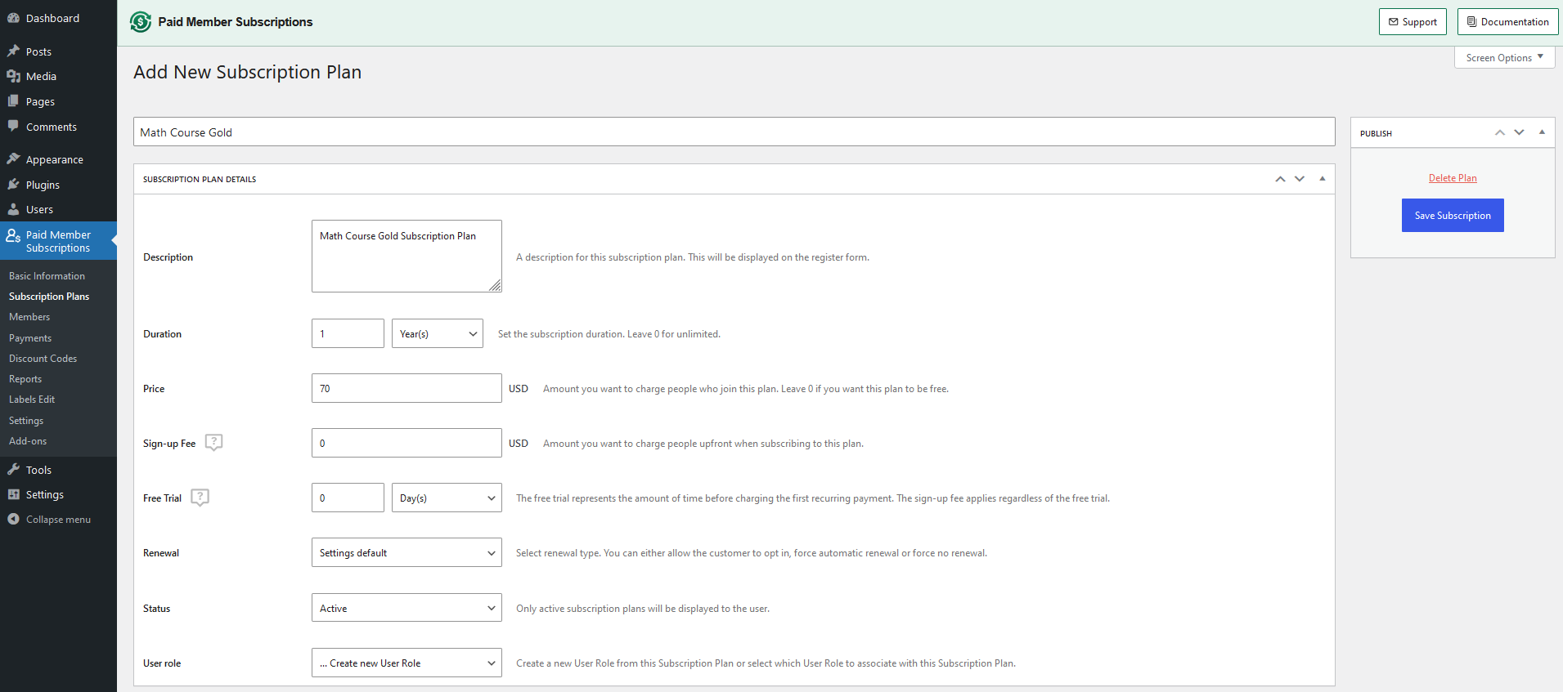Move Publish box up with arrow

[1500, 132]
